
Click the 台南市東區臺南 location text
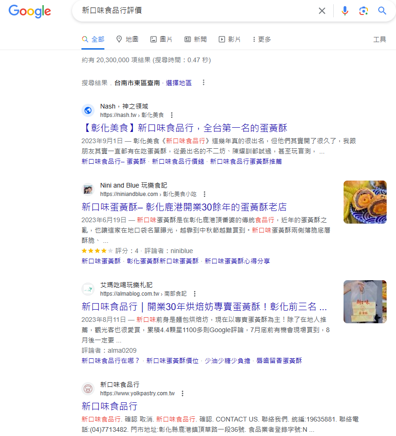point(137,83)
